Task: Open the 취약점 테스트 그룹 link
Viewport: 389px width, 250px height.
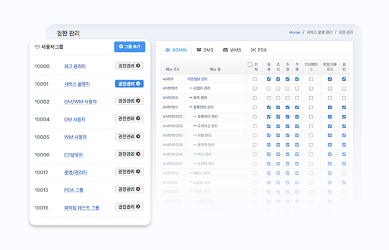Action: [82, 208]
